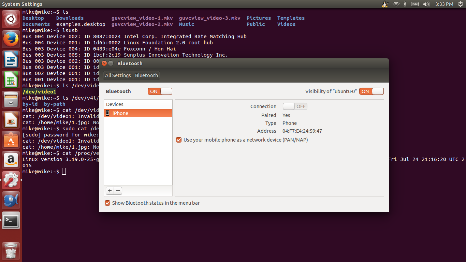The width and height of the screenshot is (466, 262).
Task: Click the Intel Corp. Integrated Rate Matching Hub line
Action: (134, 37)
